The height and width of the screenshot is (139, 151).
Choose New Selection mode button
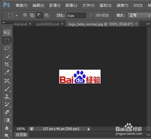[25, 15]
